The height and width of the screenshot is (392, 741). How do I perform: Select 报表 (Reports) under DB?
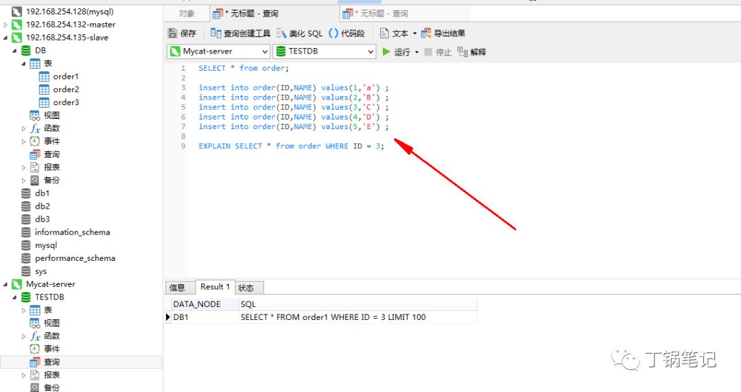51,167
